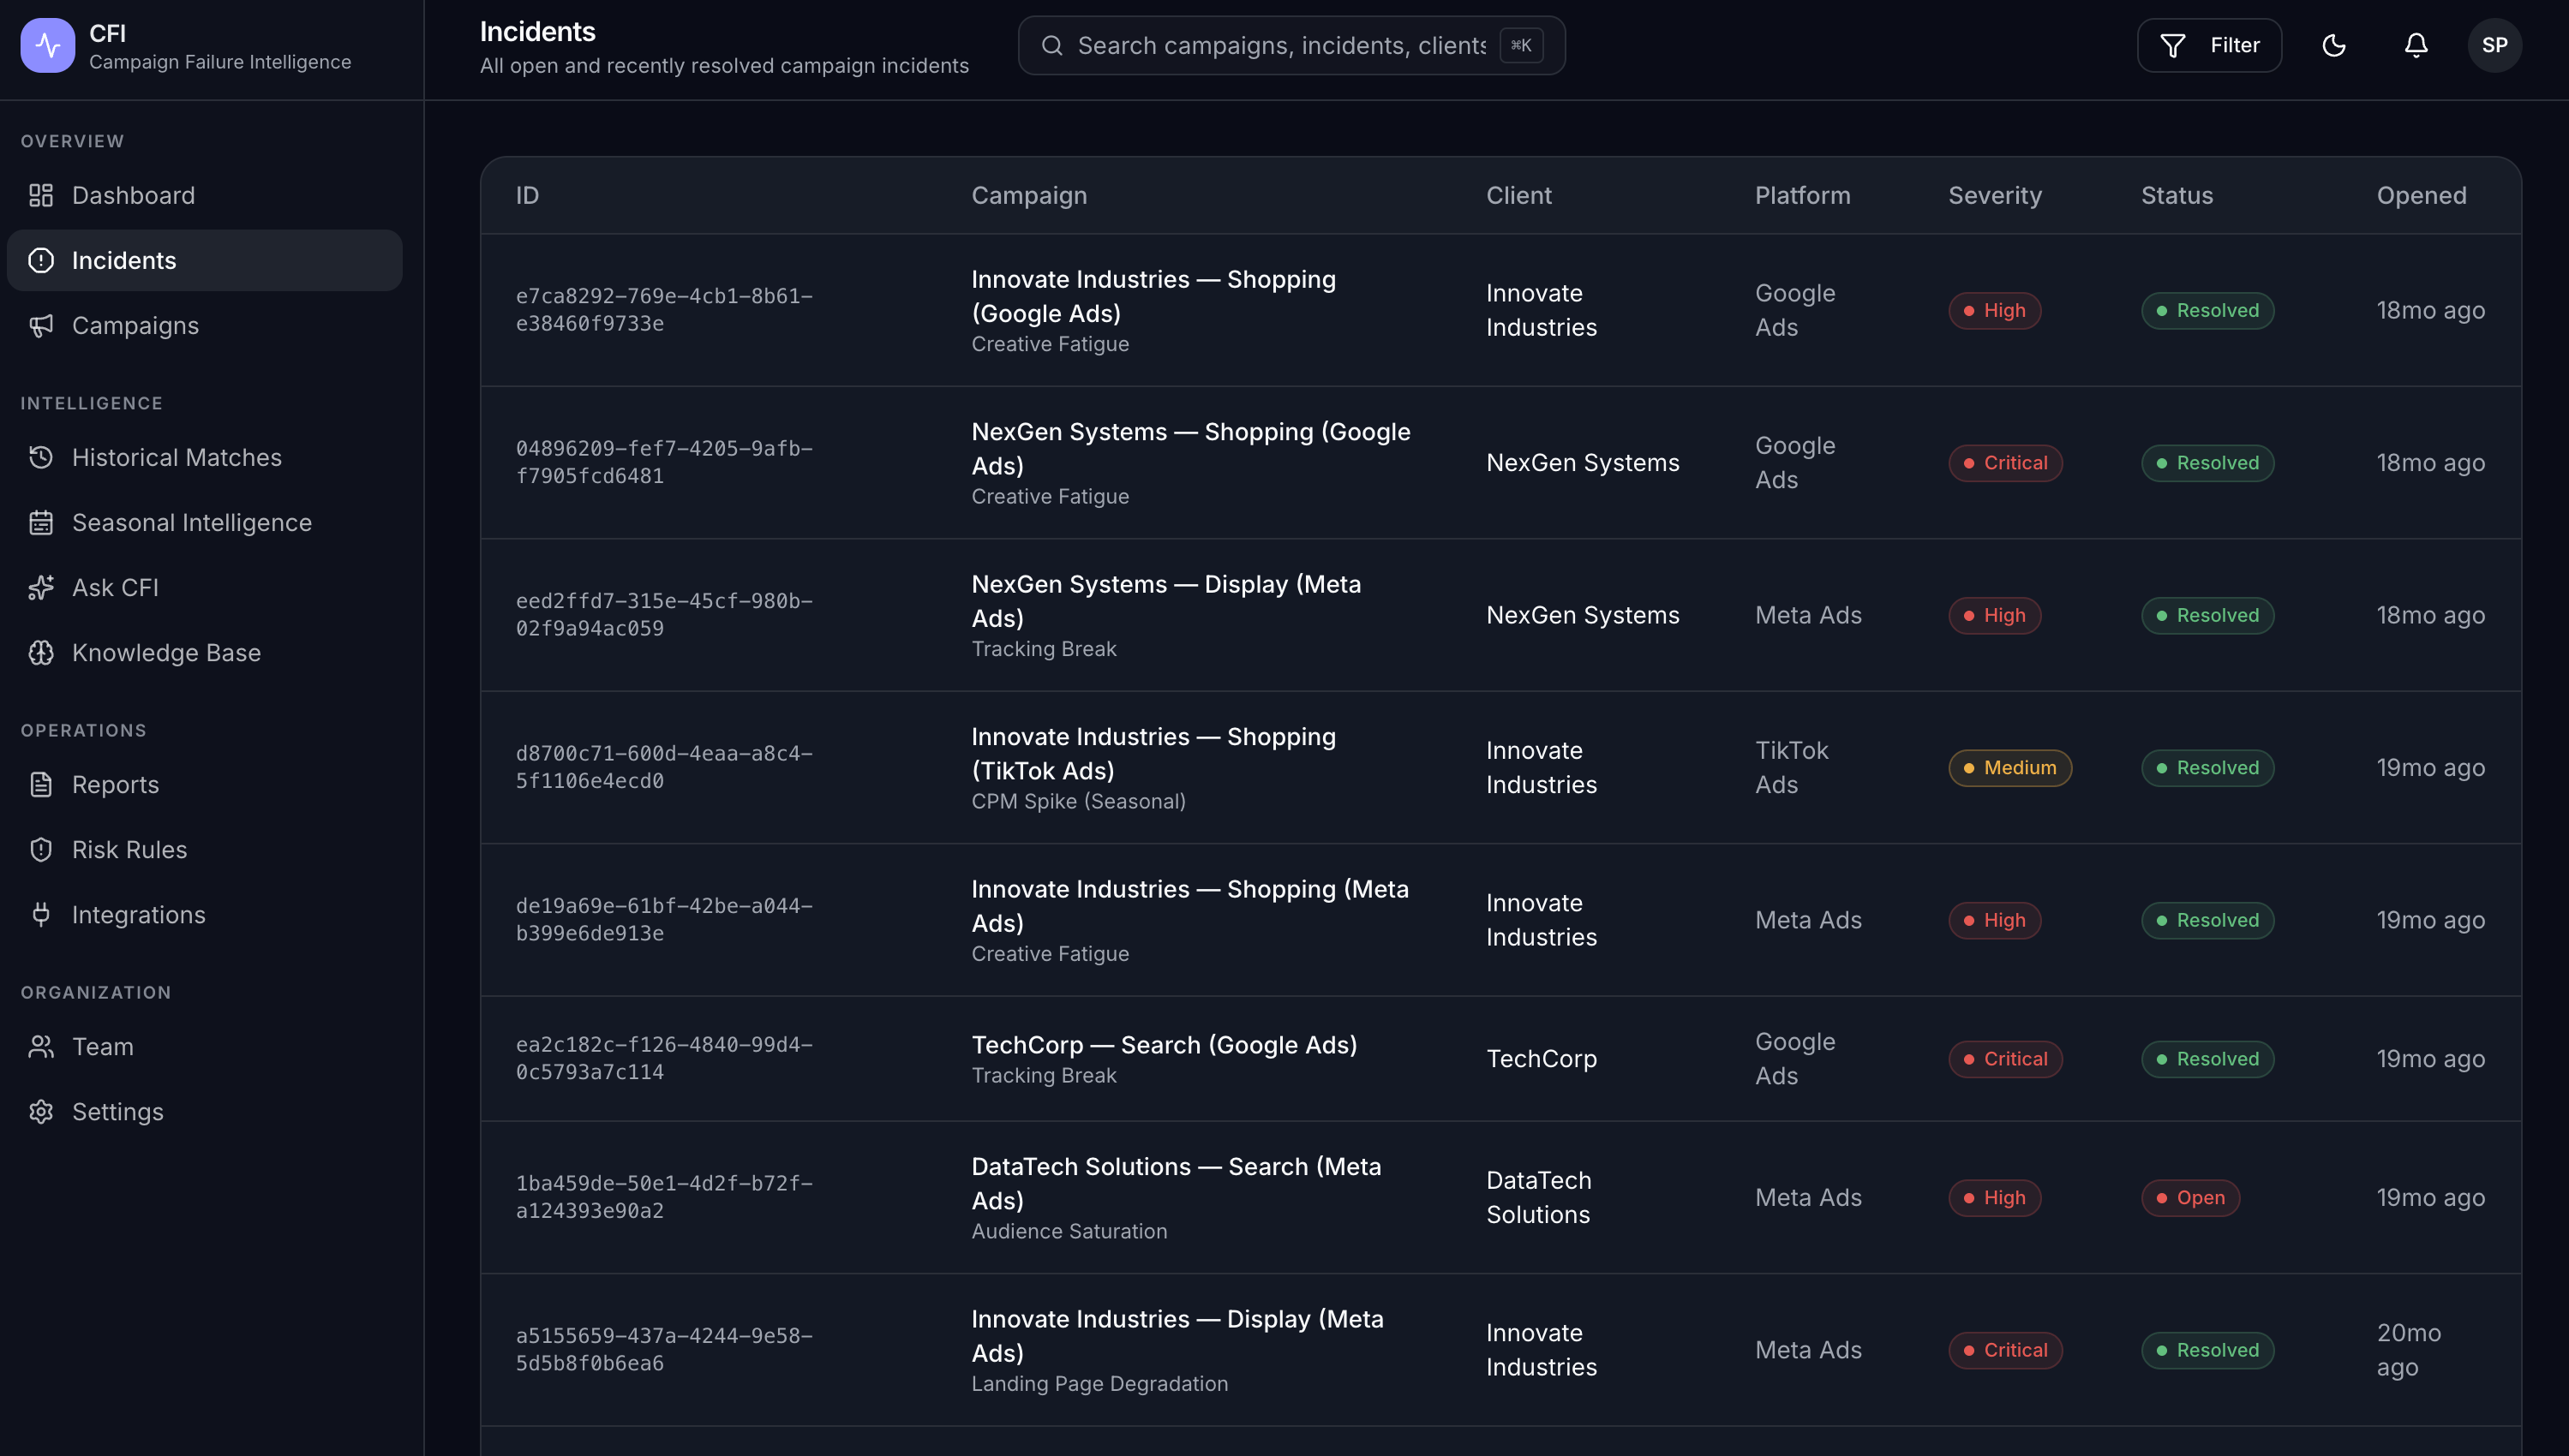The width and height of the screenshot is (2569, 1456).
Task: Open incident ID ea2c182c-f126-4840-99d4-0c5793a7c114
Action: [664, 1058]
